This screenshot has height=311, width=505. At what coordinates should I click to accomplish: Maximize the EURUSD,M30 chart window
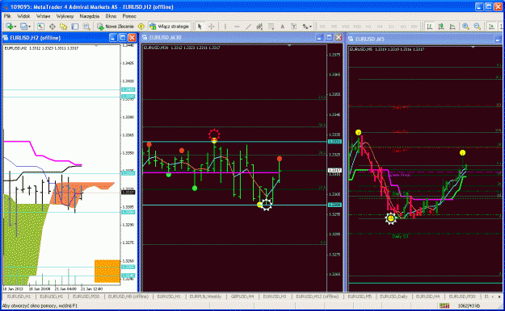329,38
